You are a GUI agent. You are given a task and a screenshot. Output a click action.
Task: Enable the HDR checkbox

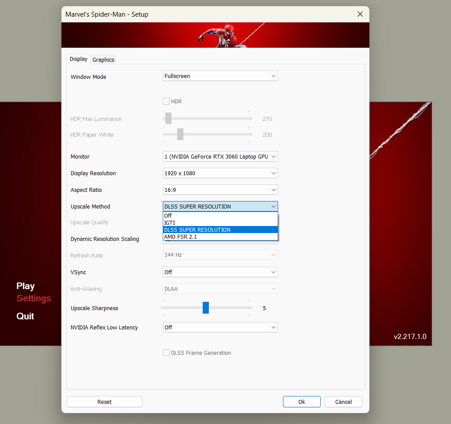[166, 101]
